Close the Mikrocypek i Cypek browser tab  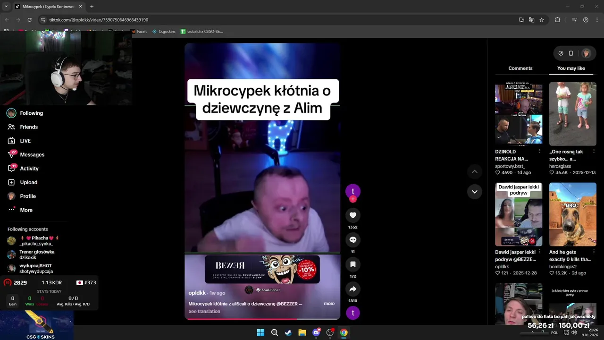tap(80, 7)
